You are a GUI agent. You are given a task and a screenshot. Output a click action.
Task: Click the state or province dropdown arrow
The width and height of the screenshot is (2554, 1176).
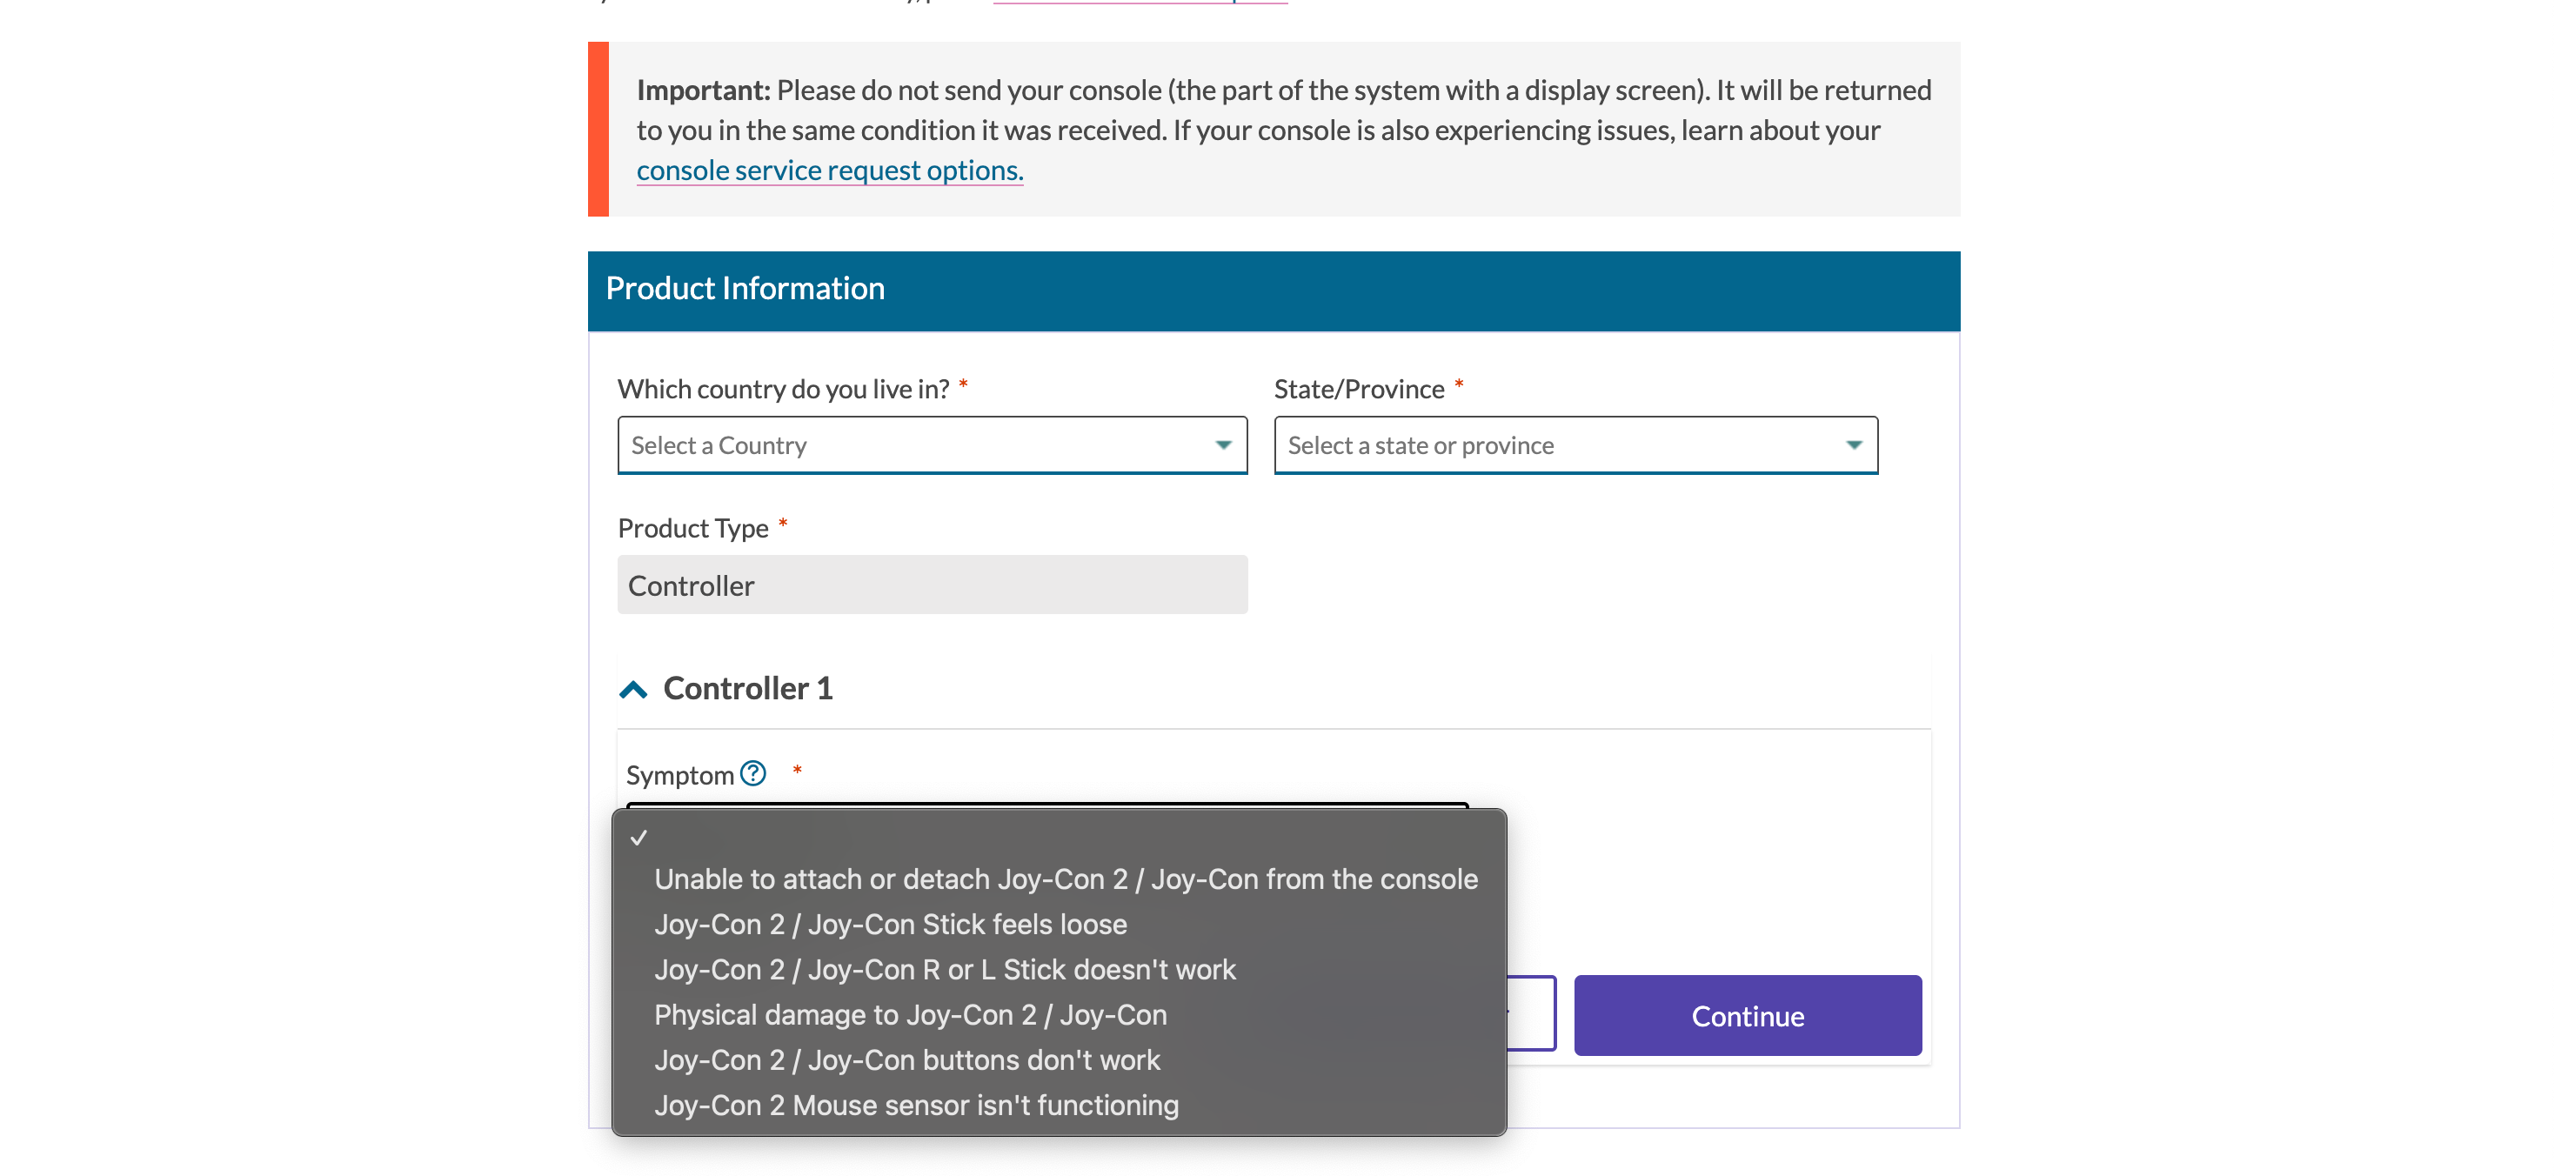coord(1853,445)
